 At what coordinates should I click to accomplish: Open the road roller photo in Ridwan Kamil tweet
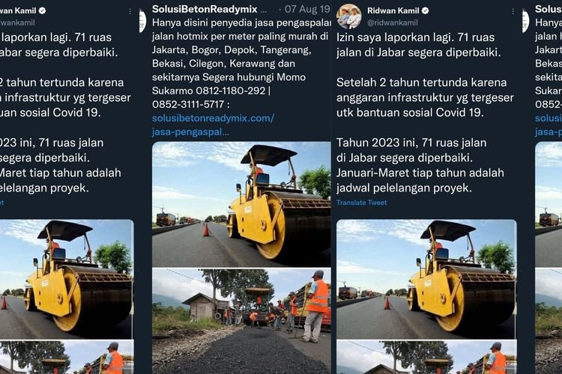(426, 279)
